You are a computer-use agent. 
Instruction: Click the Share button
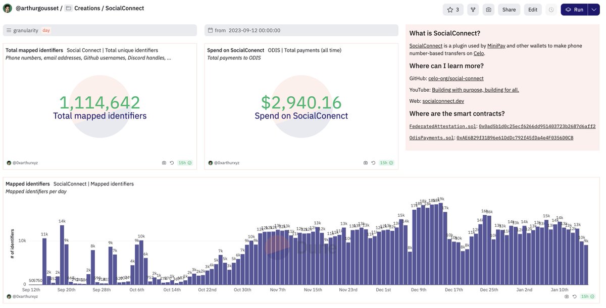(509, 10)
